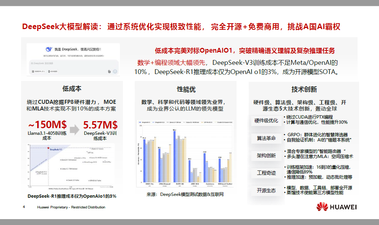Click the 5.57M$ cost figure
The width and height of the screenshot is (379, 225).
click(x=100, y=125)
